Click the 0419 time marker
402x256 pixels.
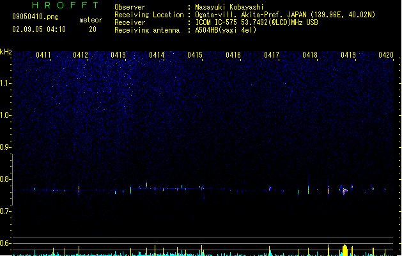[348, 55]
